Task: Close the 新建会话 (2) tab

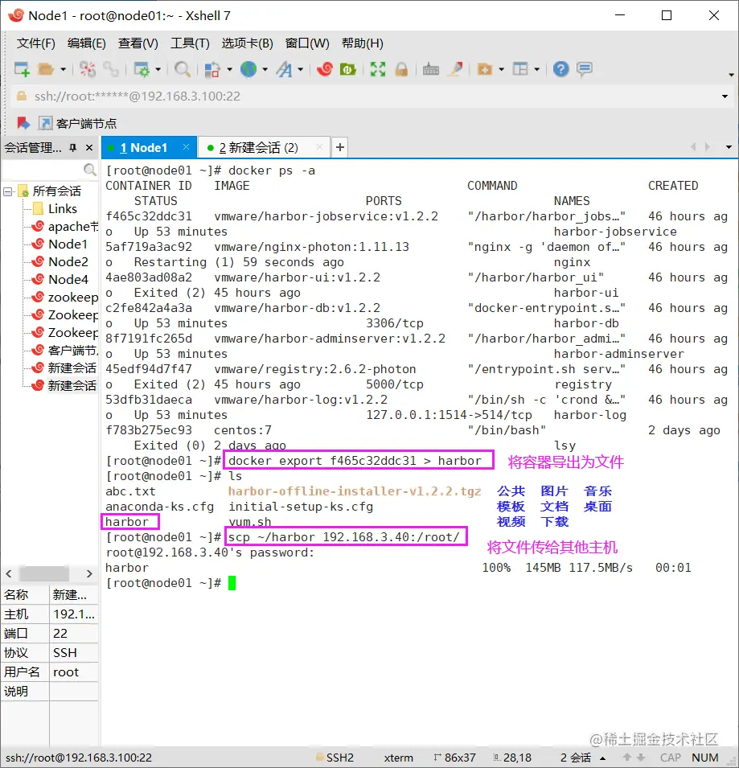Action: pyautogui.click(x=319, y=147)
